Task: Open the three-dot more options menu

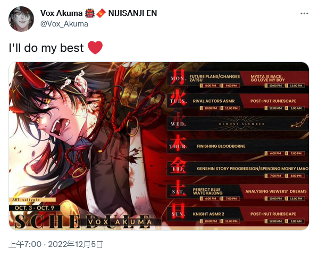Action: tap(304, 13)
